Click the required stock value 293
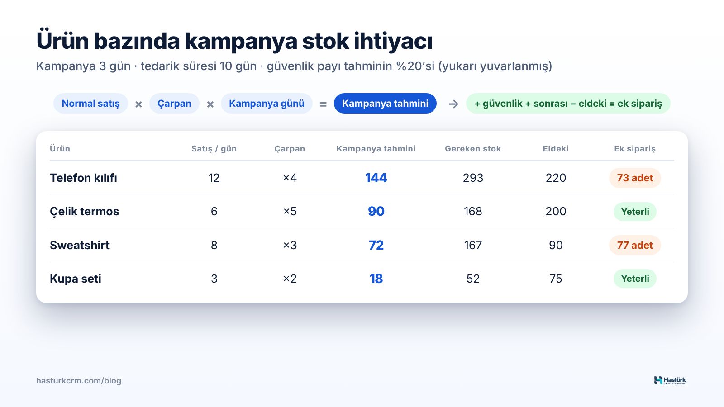This screenshot has width=724, height=407. pyautogui.click(x=473, y=178)
